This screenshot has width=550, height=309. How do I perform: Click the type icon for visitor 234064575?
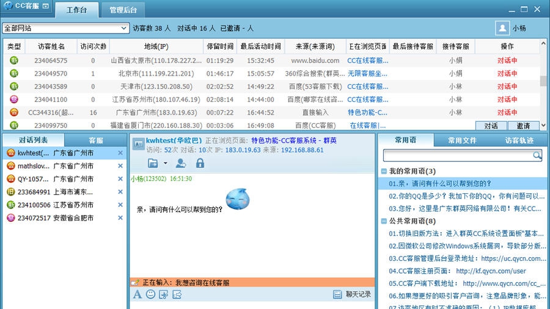coord(14,60)
